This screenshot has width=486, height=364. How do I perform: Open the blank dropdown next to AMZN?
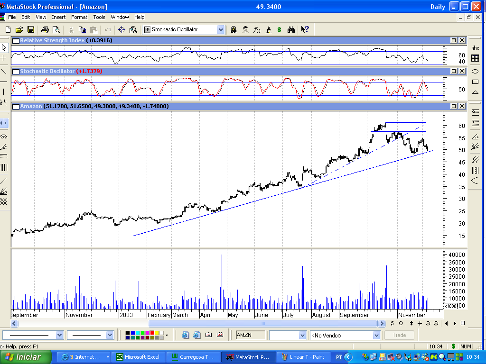tap(302, 335)
